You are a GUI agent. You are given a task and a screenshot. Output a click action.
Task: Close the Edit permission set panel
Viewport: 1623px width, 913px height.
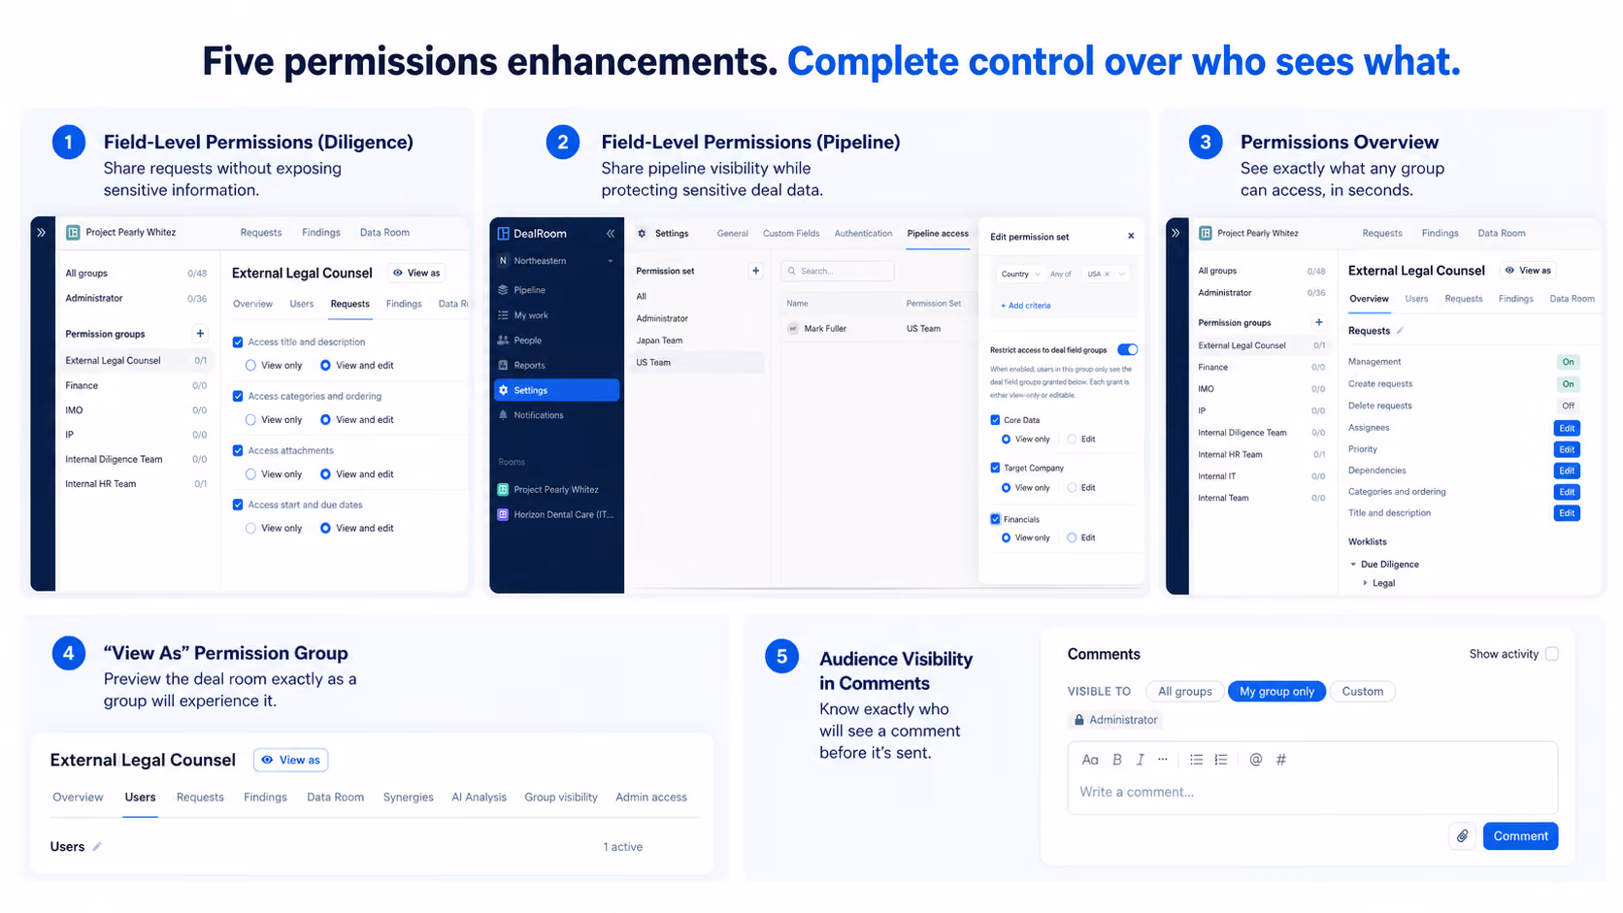pyautogui.click(x=1131, y=236)
